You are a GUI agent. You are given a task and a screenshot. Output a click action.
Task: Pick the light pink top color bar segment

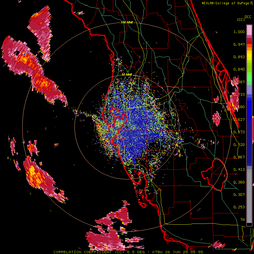pyautogui.click(x=249, y=30)
